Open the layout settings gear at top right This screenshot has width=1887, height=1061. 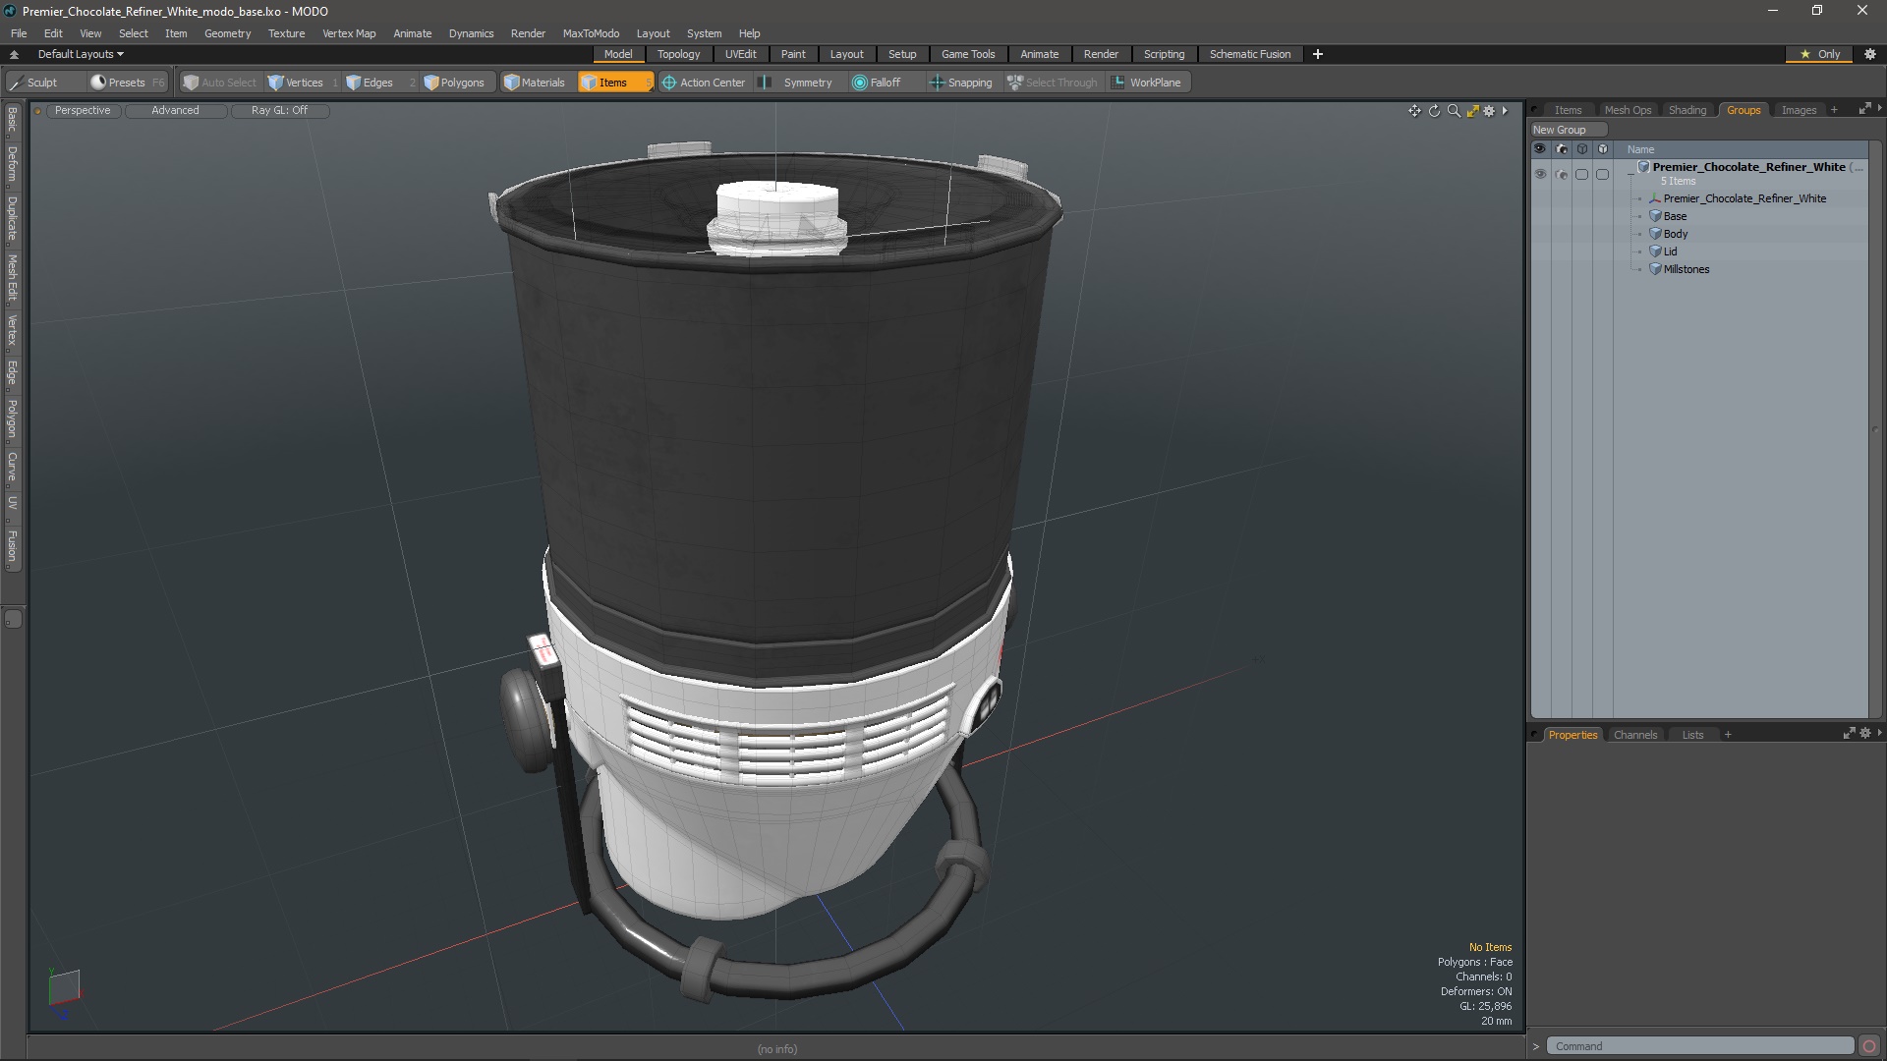coord(1870,54)
